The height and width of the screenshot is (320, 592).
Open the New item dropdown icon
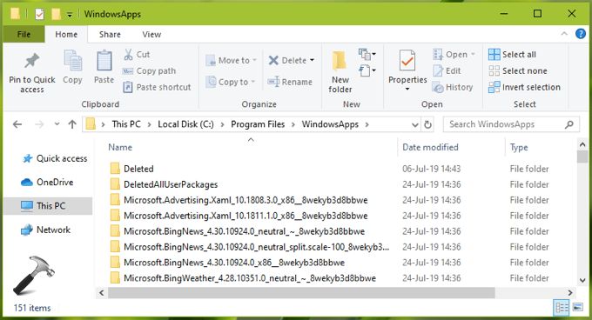click(367, 54)
